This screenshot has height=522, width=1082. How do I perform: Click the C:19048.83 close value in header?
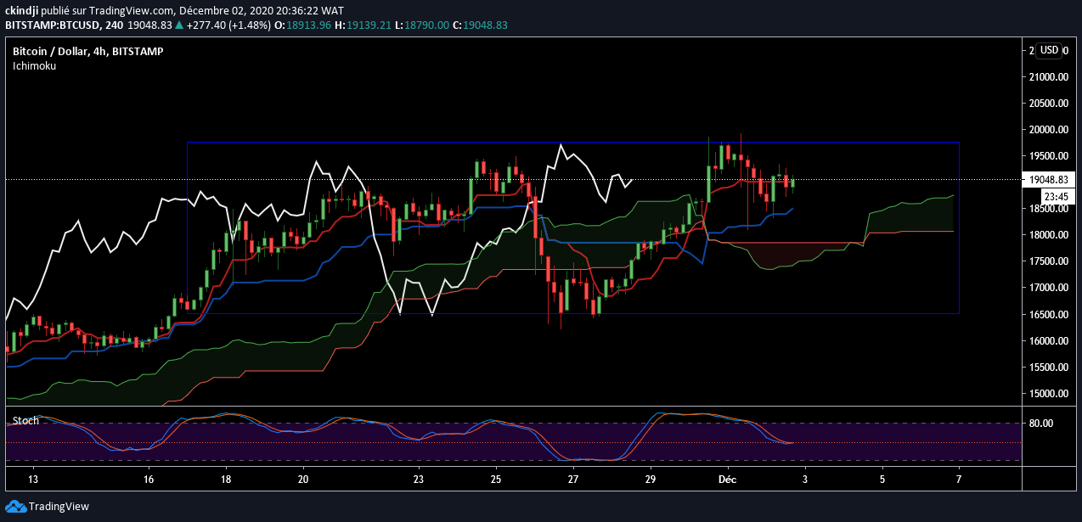[481, 25]
